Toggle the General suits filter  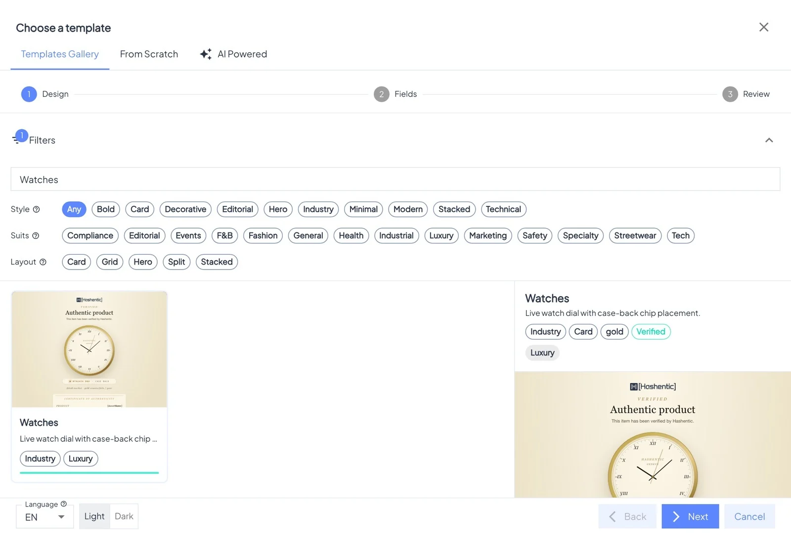point(308,235)
